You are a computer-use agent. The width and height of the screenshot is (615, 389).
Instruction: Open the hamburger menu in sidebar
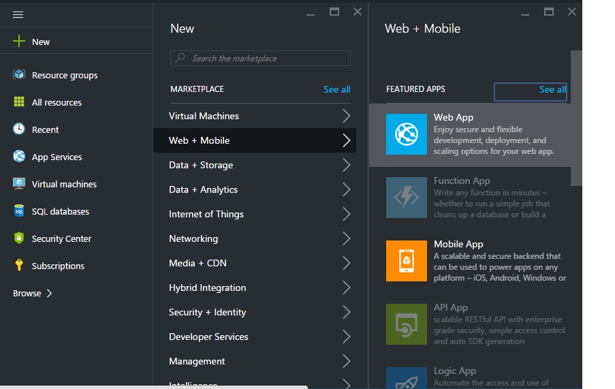18,15
